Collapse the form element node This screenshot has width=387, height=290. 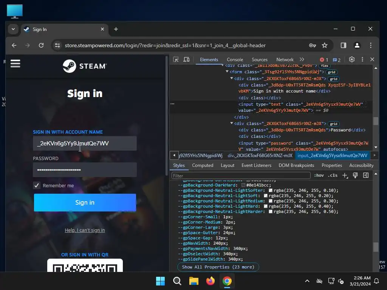(x=227, y=72)
